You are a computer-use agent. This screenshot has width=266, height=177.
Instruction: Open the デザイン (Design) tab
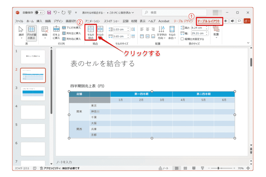[58, 21]
